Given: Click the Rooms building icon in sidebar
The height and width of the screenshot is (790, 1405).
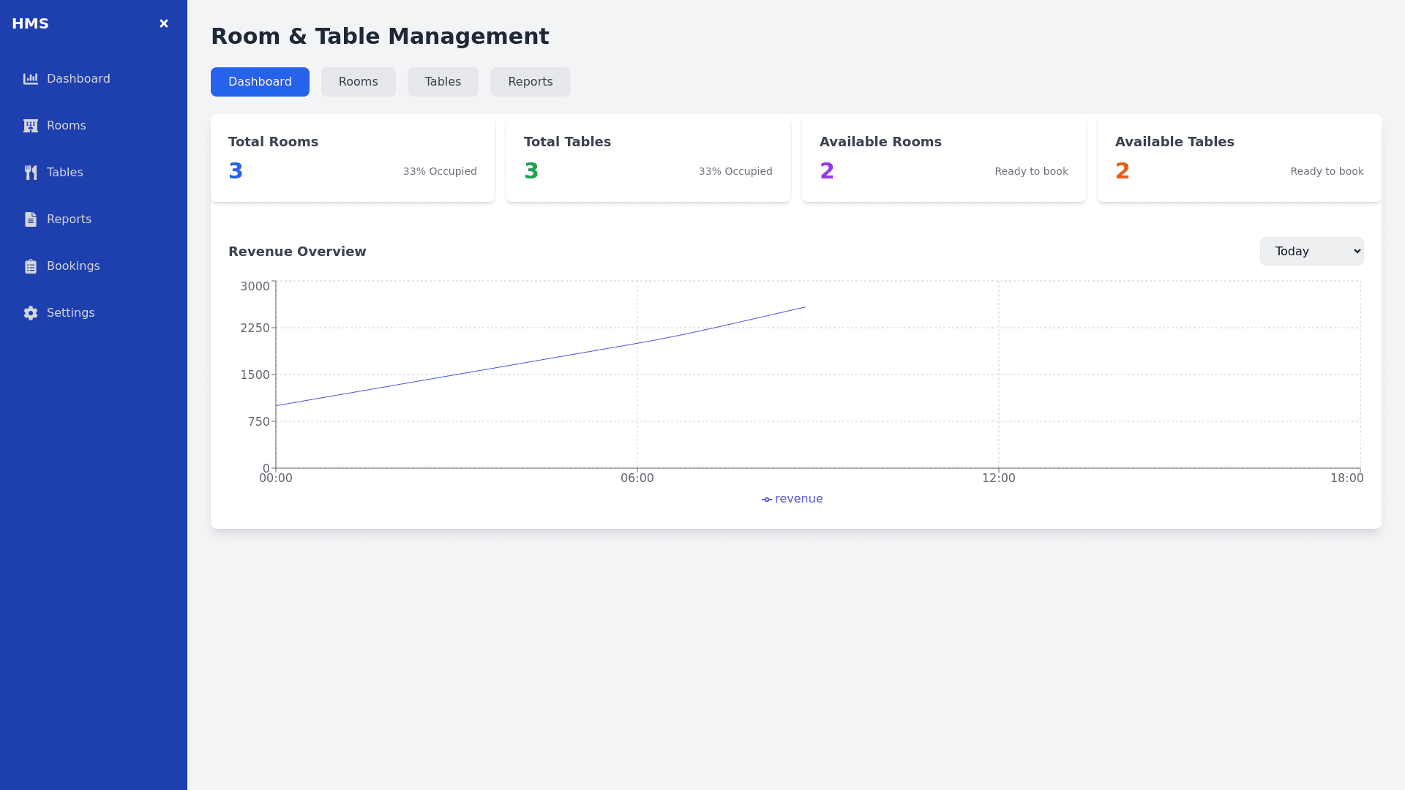Looking at the screenshot, I should [30, 126].
